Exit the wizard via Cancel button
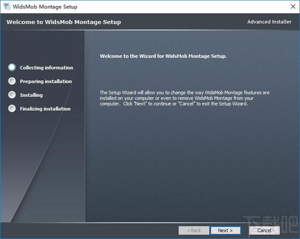Image resolution: width=300 pixels, height=239 pixels. point(265,231)
